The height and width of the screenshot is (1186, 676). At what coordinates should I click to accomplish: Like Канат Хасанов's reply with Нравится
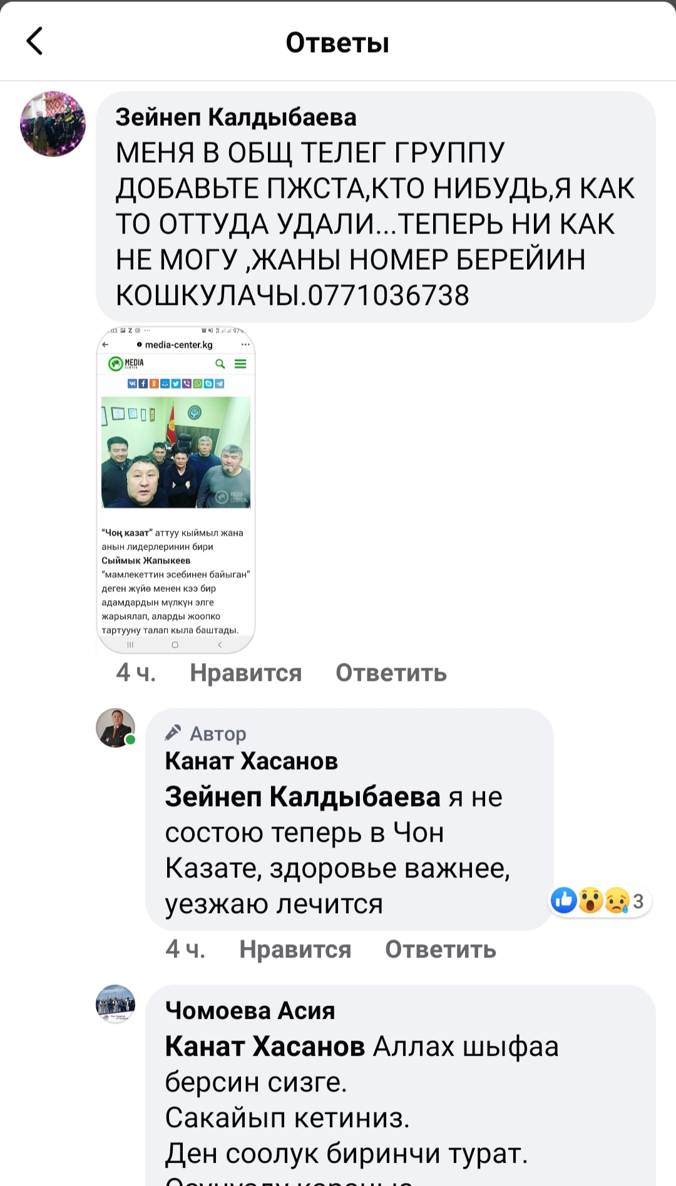click(295, 949)
